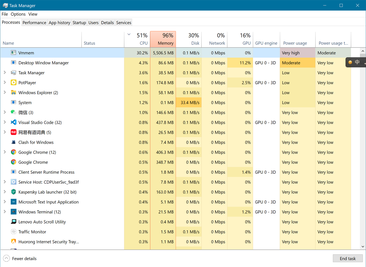Sort by the Disk column header

(x=189, y=39)
